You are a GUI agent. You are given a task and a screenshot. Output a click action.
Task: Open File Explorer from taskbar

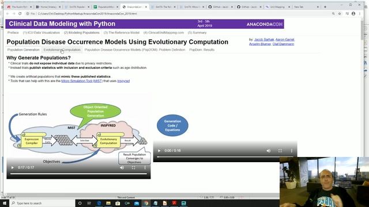[x=108, y=203]
